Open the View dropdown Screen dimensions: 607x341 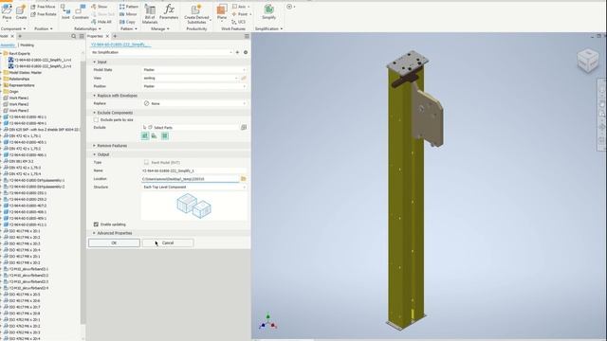[x=190, y=78]
